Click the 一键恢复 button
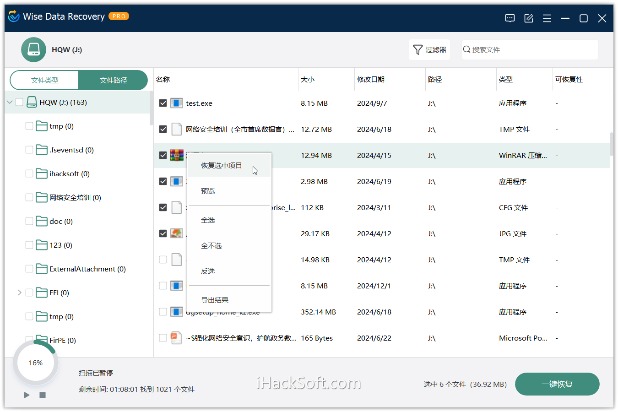The width and height of the screenshot is (618, 412). point(557,384)
